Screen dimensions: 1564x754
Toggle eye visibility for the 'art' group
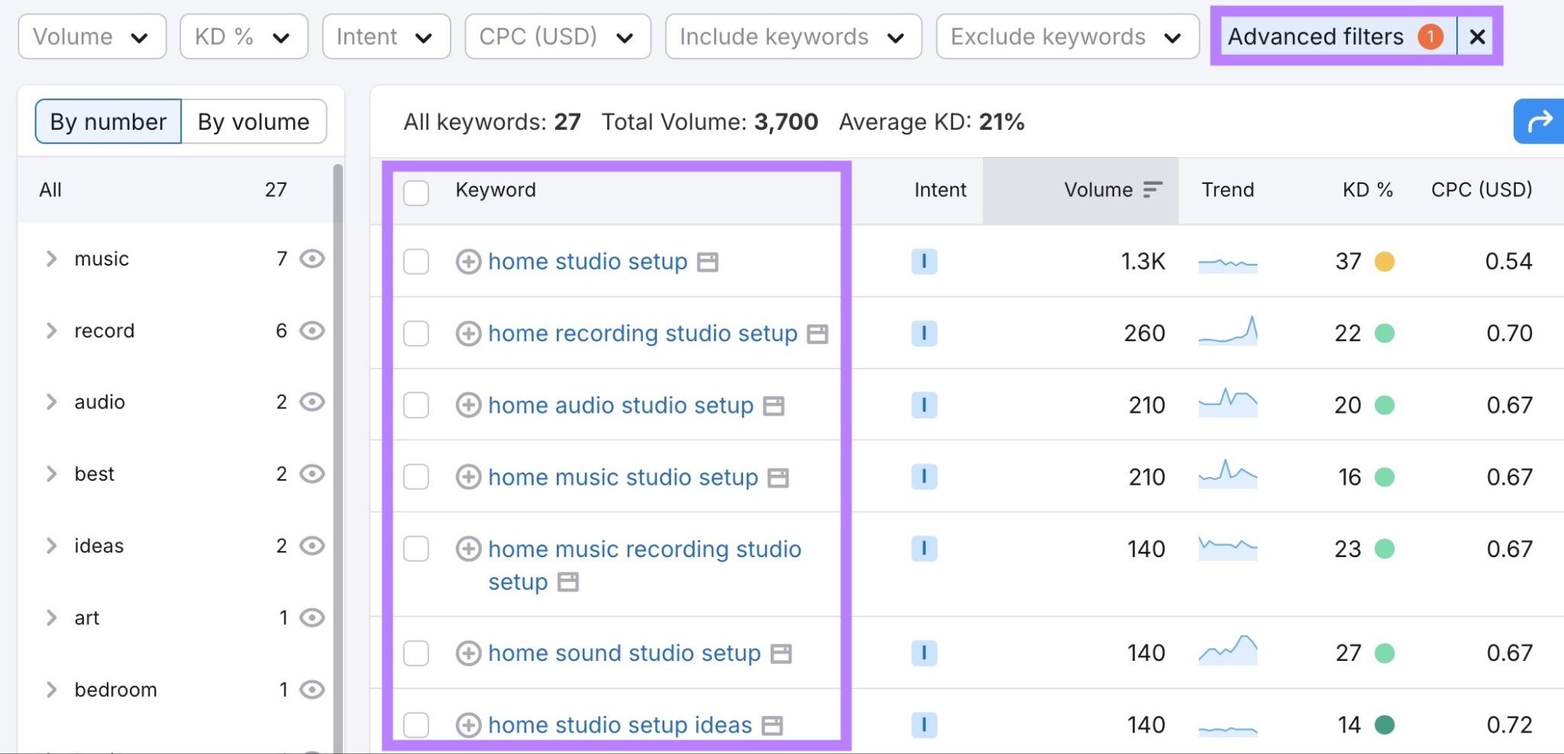pos(312,617)
